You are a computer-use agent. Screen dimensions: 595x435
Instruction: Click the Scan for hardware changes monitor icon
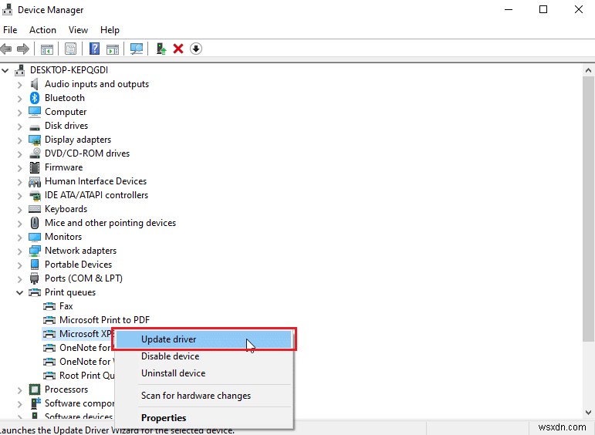[x=137, y=49]
